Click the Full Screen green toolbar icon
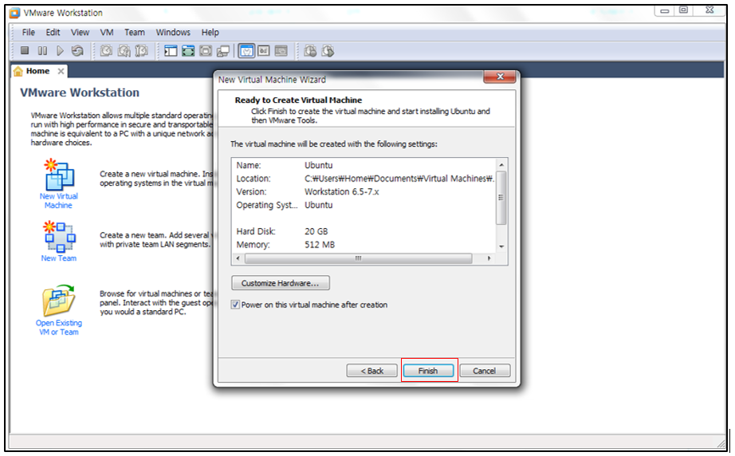 188,50
